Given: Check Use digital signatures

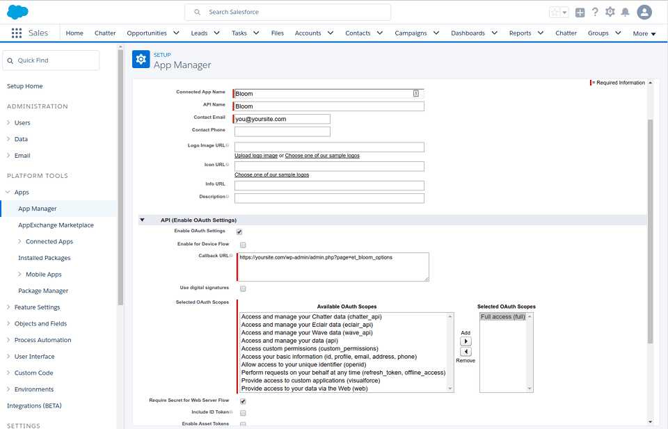Looking at the screenshot, I should click(243, 289).
